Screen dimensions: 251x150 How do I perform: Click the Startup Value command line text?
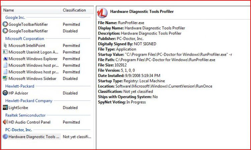pos(178,55)
